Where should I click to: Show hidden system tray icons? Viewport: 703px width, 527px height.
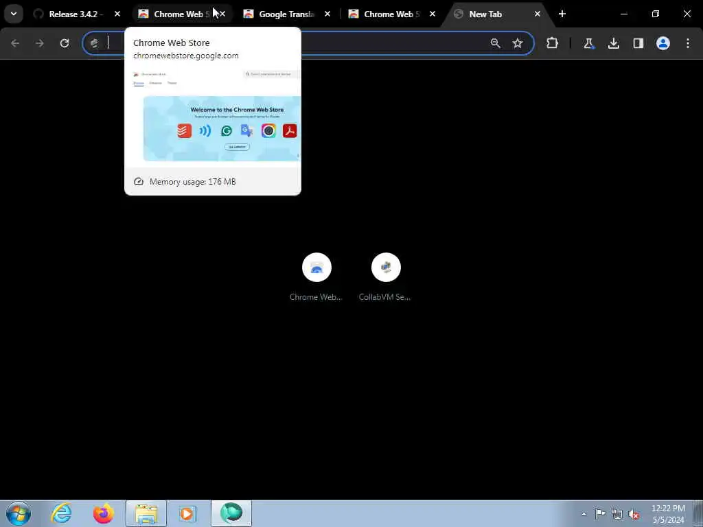(584, 514)
